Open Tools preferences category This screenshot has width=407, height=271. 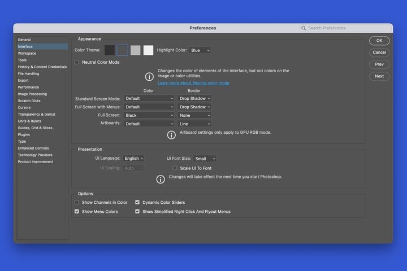[42, 60]
